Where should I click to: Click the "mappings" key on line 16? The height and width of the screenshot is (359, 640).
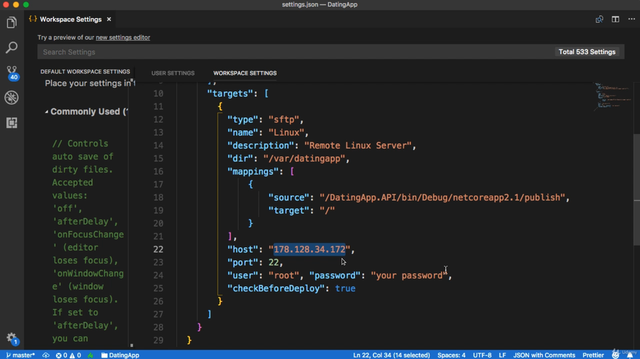[253, 172]
